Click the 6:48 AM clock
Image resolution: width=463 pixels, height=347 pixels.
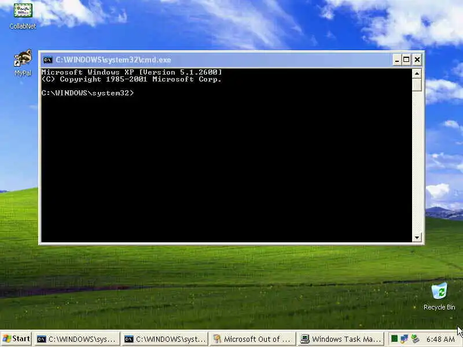tap(440, 339)
